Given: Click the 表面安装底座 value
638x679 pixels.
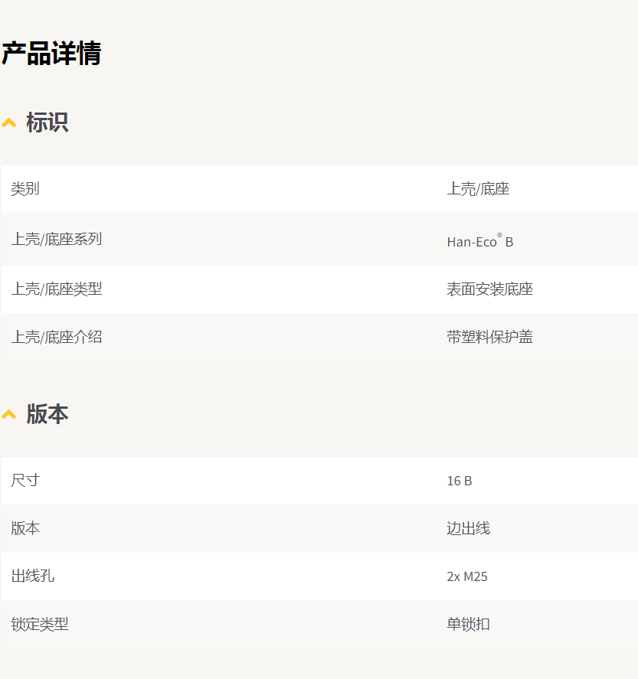Looking at the screenshot, I should [x=489, y=289].
